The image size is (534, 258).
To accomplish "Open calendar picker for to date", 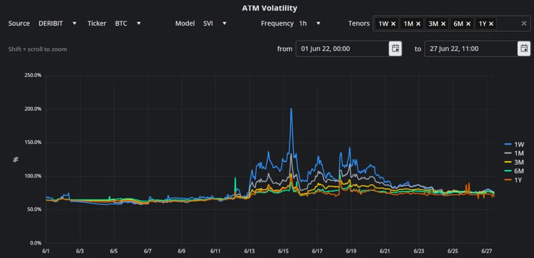I will 524,49.
